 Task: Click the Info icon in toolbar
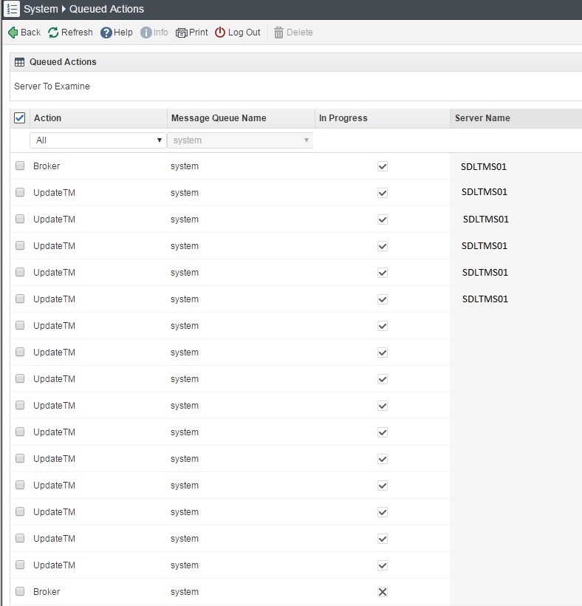[x=145, y=33]
